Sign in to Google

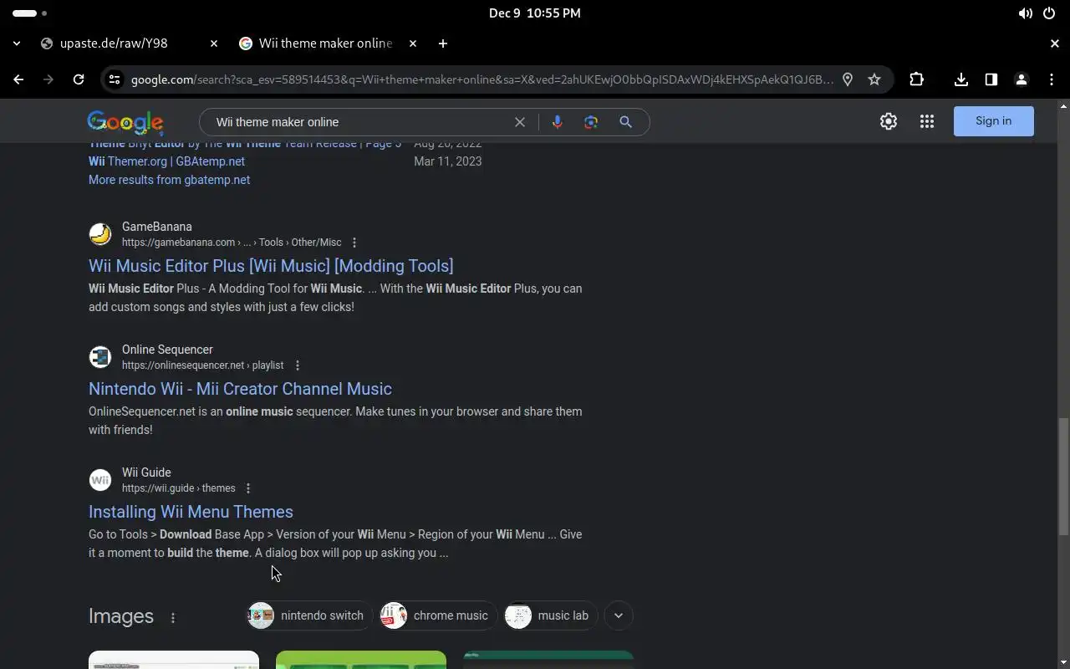994,121
